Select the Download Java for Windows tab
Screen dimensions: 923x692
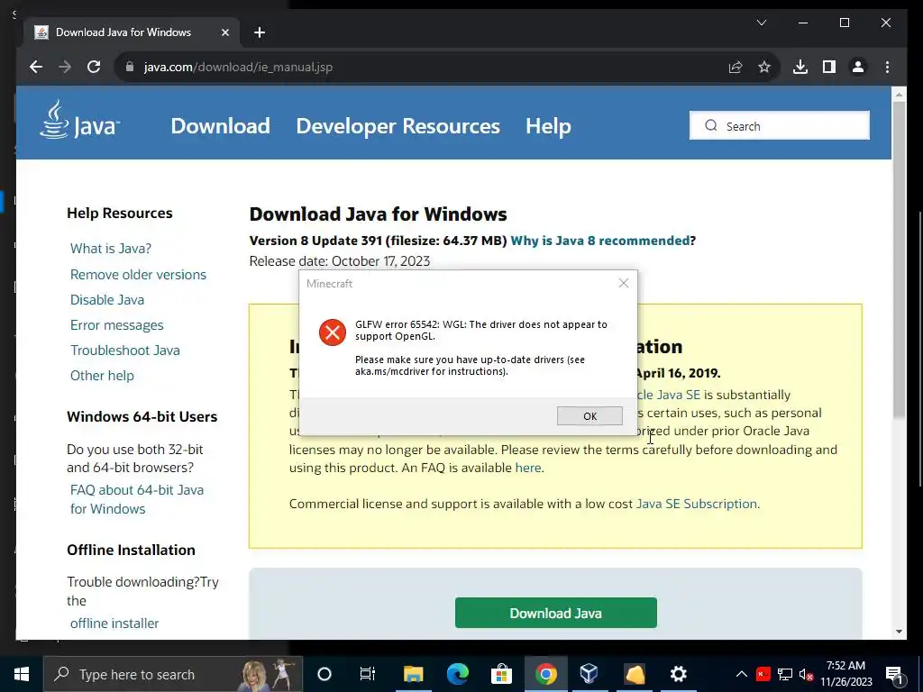[132, 32]
